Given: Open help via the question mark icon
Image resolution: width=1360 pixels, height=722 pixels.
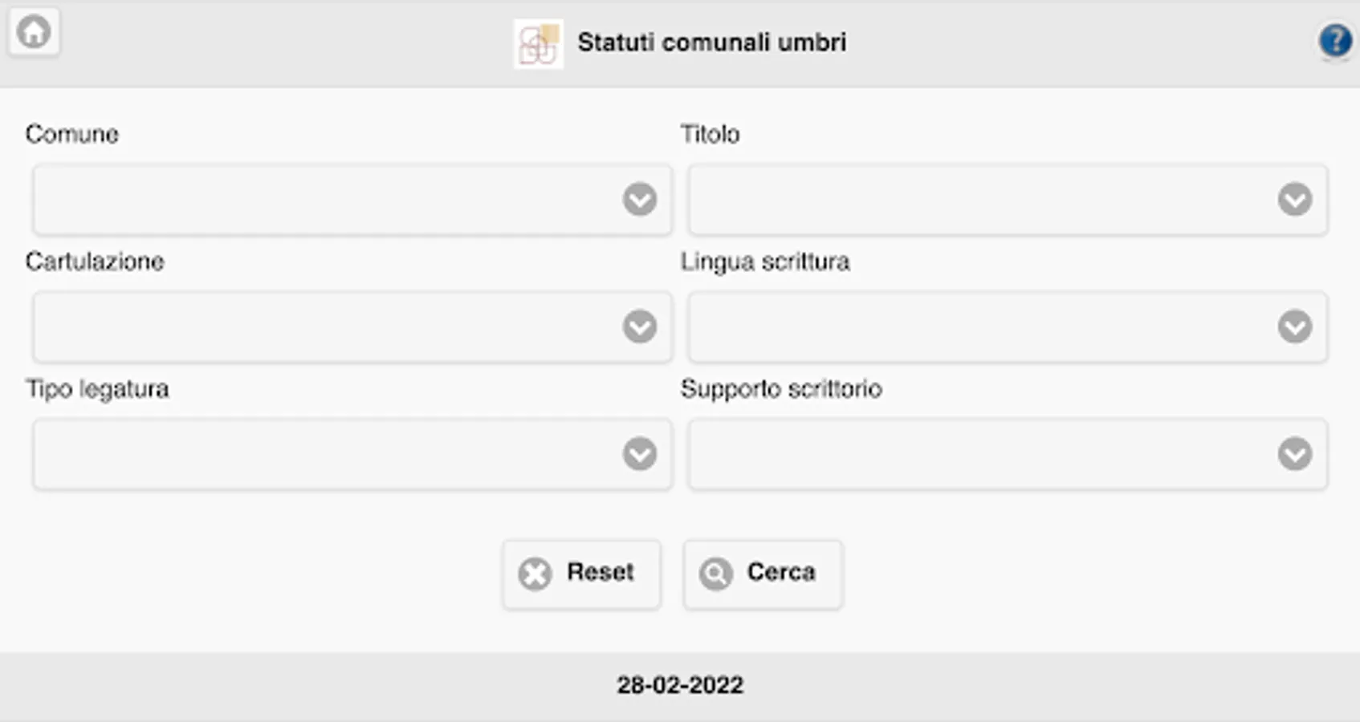Looking at the screenshot, I should pyautogui.click(x=1335, y=40).
